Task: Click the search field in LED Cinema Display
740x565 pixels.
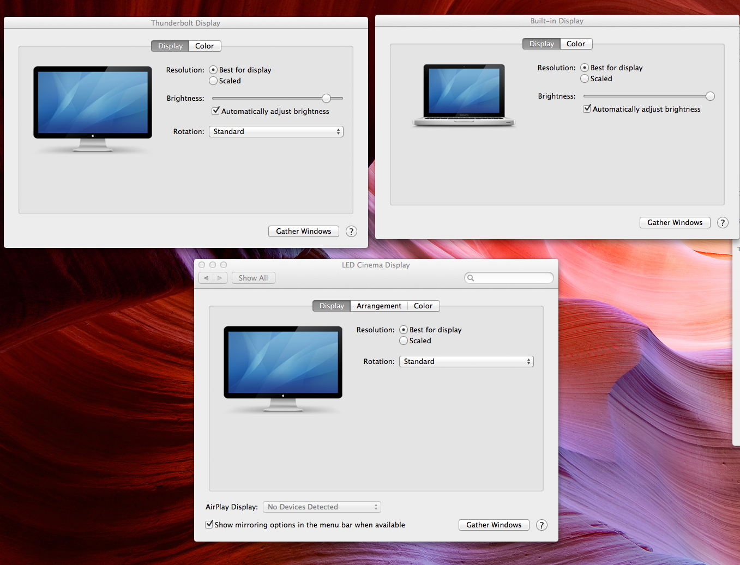Action: tap(509, 278)
